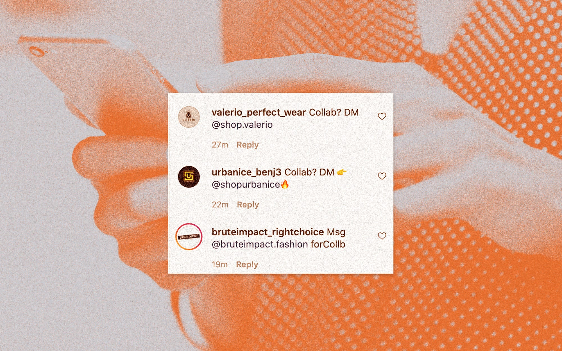
Task: Follow the @bruteimpact.fashion mention
Action: tap(260, 244)
